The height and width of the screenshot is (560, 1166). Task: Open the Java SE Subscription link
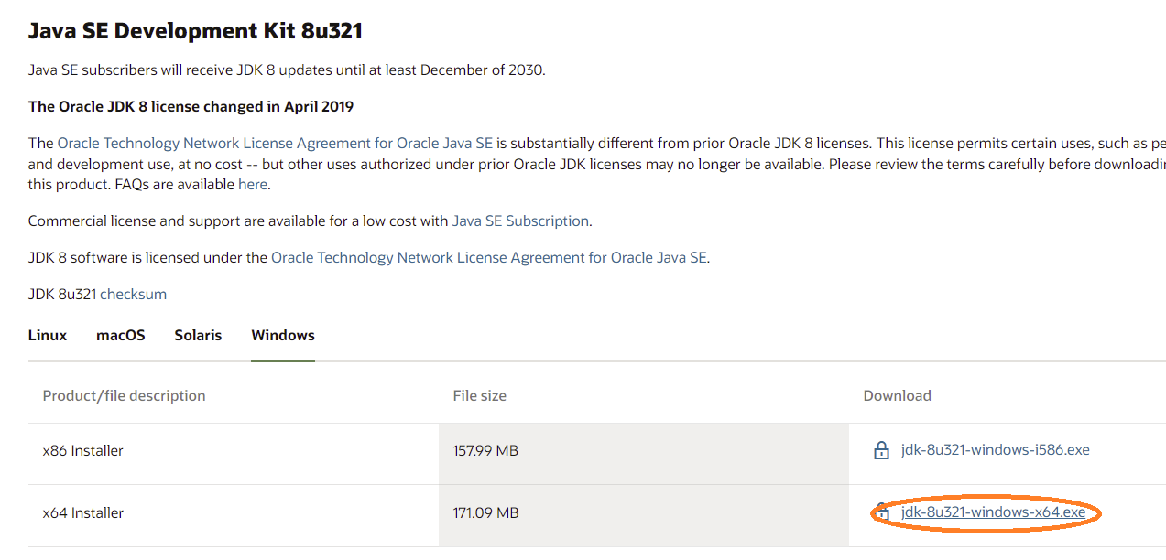pos(520,221)
